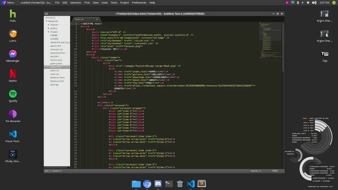This screenshot has height=190, width=338.
Task: Open the Netflix desktop shortcut
Action: [x=13, y=76]
